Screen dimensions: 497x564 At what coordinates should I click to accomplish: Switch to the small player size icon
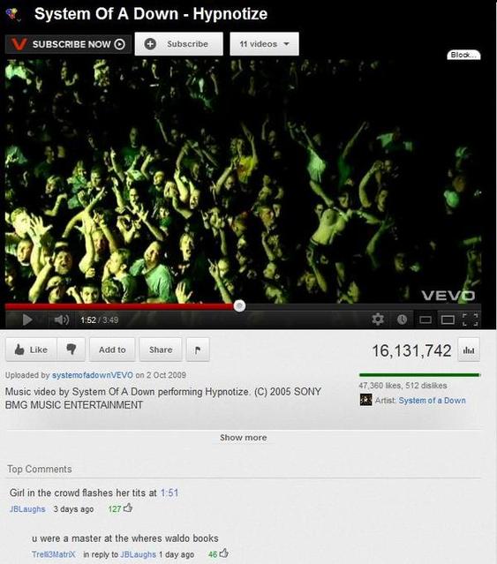pos(425,320)
